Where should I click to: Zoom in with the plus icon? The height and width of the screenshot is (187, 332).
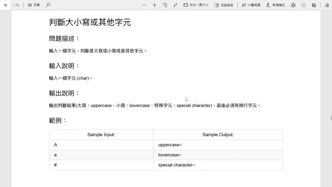point(155,5)
